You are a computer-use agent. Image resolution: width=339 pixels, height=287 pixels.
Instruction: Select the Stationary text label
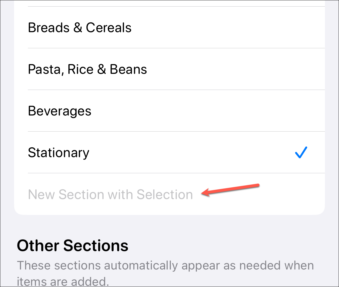point(59,153)
